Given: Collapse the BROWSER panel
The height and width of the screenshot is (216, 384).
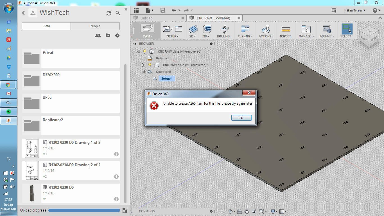Looking at the screenshot, I should pyautogui.click(x=135, y=44).
